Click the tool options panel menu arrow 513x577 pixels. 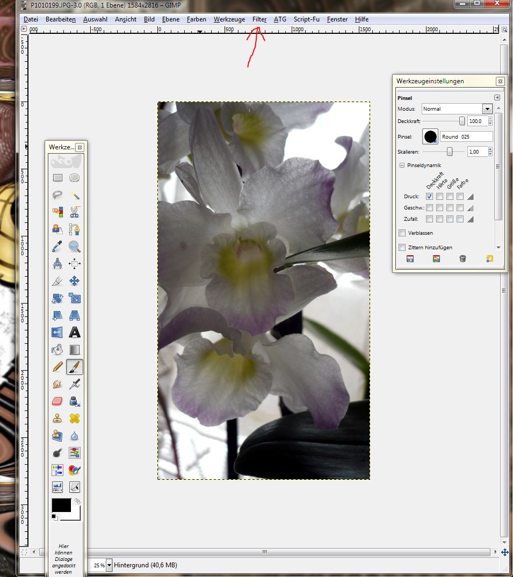[x=497, y=98]
